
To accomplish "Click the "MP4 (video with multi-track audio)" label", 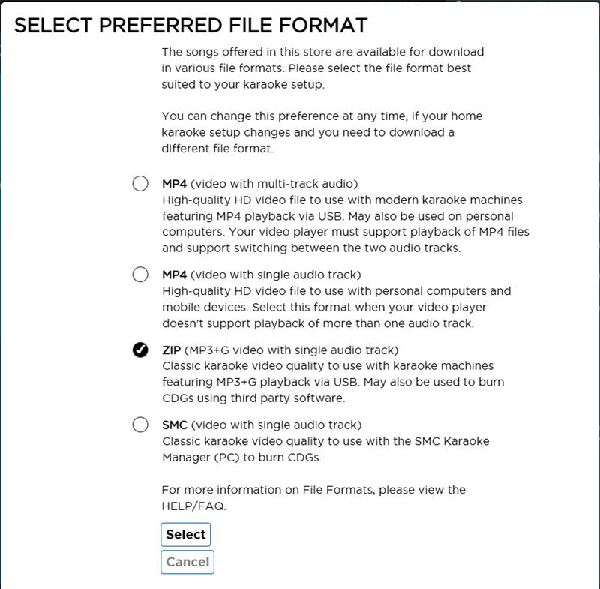I will coord(259,184).
